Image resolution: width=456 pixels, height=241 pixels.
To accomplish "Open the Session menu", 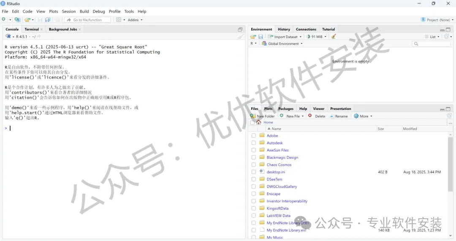I will (x=69, y=11).
